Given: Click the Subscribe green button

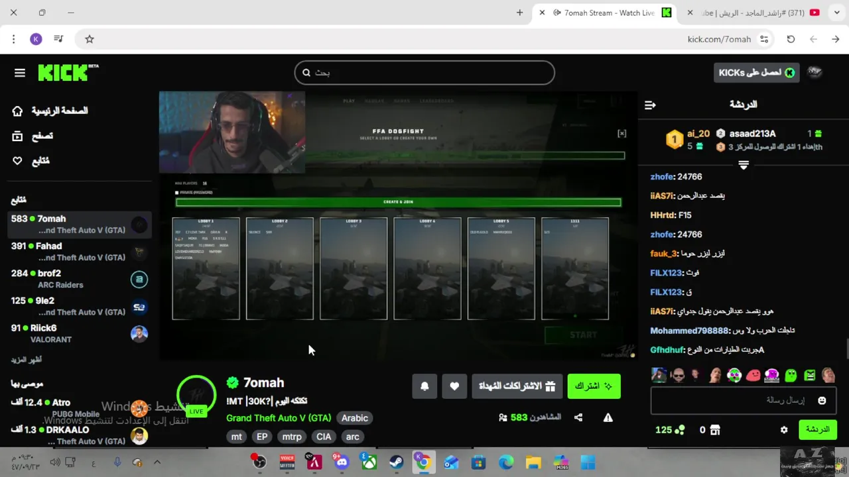Looking at the screenshot, I should click(594, 386).
